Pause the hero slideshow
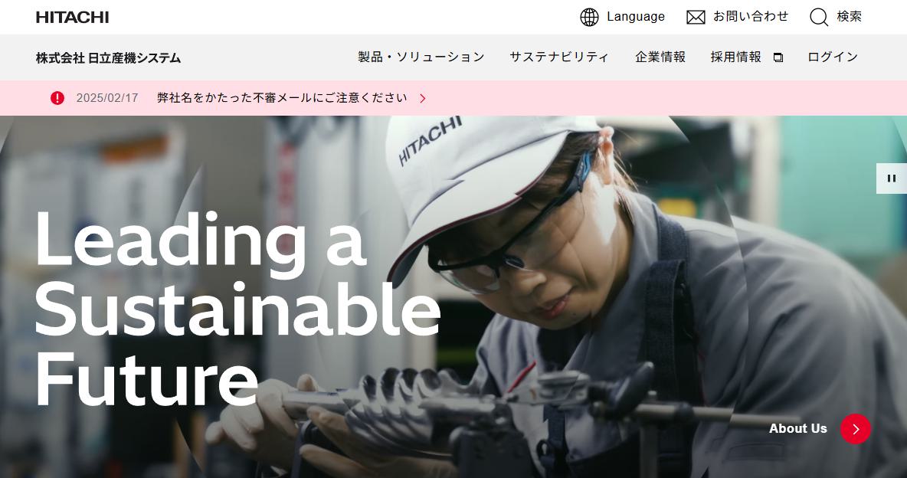This screenshot has width=907, height=478. (x=892, y=178)
